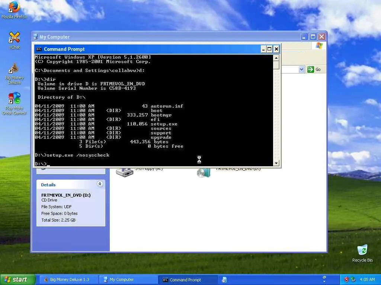The image size is (381, 285).
Task: Click the Windows flag logo in My Computer
Action: 319,45
